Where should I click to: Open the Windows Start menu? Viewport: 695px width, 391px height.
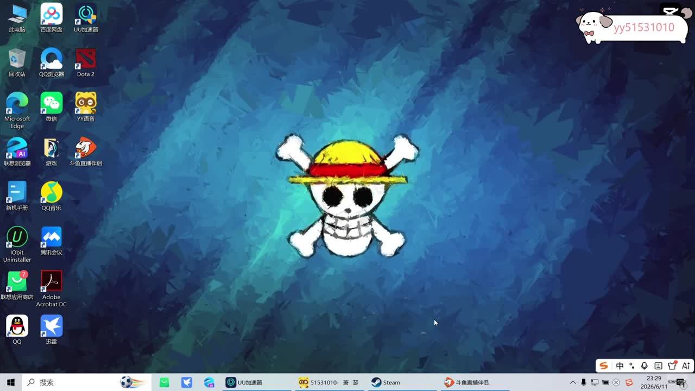click(10, 382)
